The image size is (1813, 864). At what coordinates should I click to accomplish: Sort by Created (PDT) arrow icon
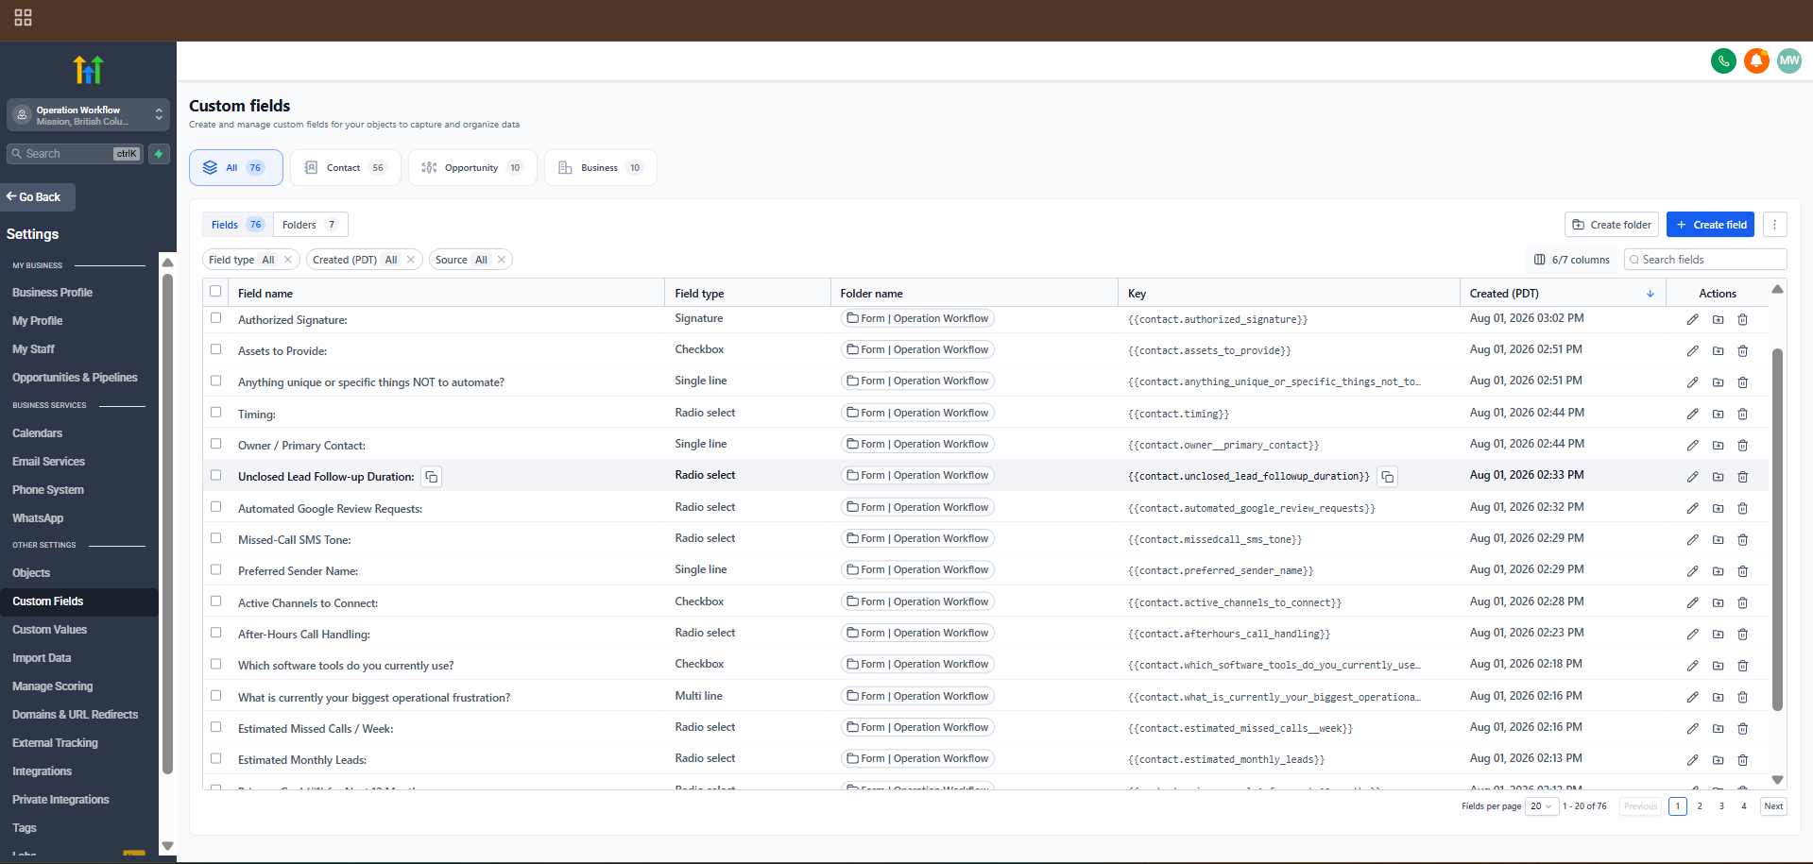1651,294
